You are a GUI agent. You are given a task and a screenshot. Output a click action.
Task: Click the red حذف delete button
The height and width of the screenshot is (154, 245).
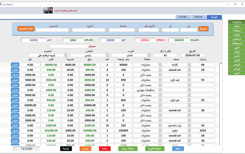(105, 149)
